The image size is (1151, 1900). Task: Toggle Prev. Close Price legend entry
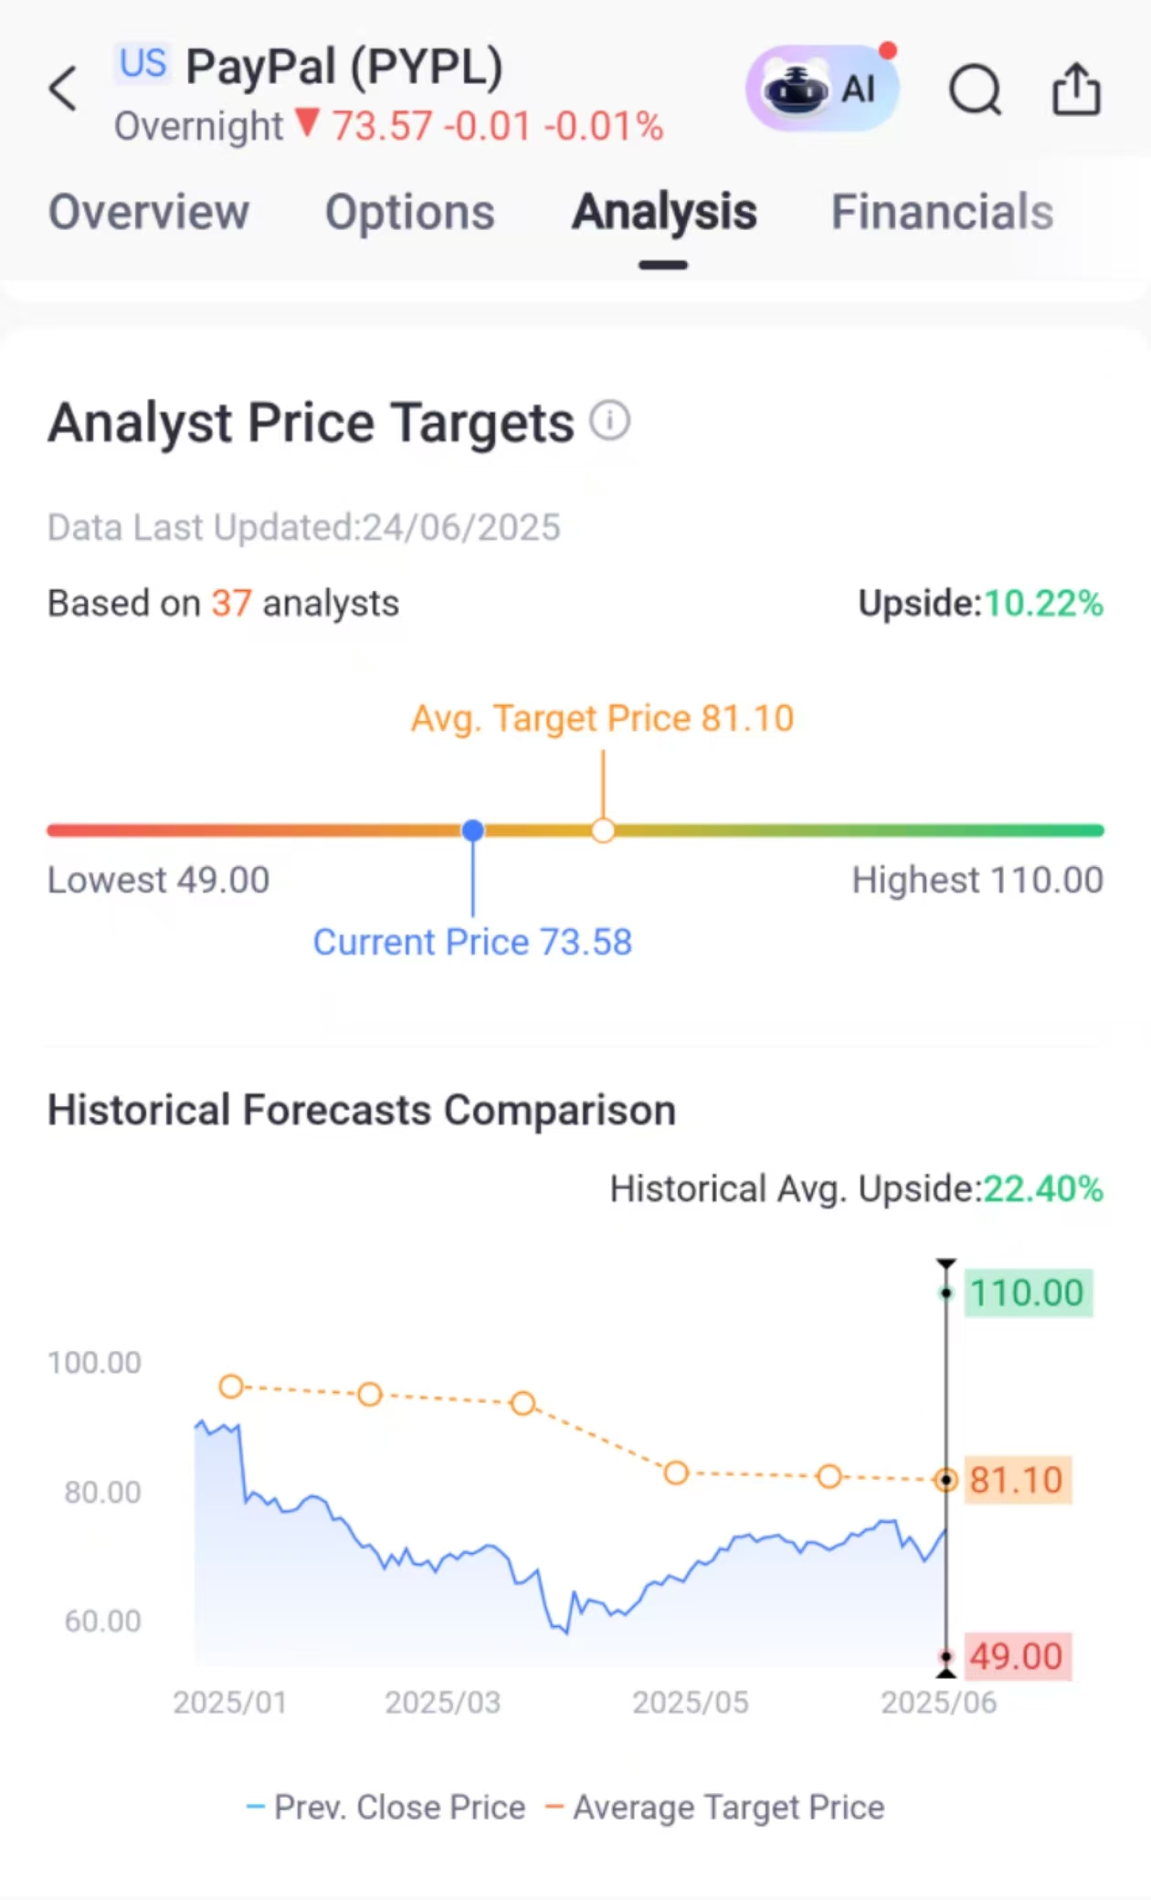tap(385, 1807)
